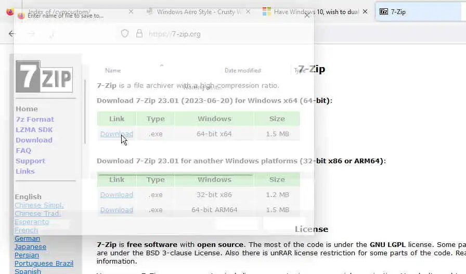Open the LZMA SDK sidebar link
This screenshot has width=466, height=274.
point(34,130)
